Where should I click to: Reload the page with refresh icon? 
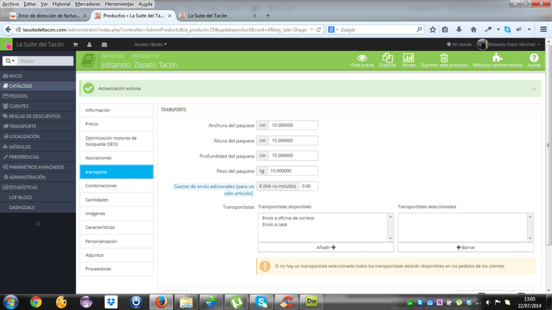319,30
